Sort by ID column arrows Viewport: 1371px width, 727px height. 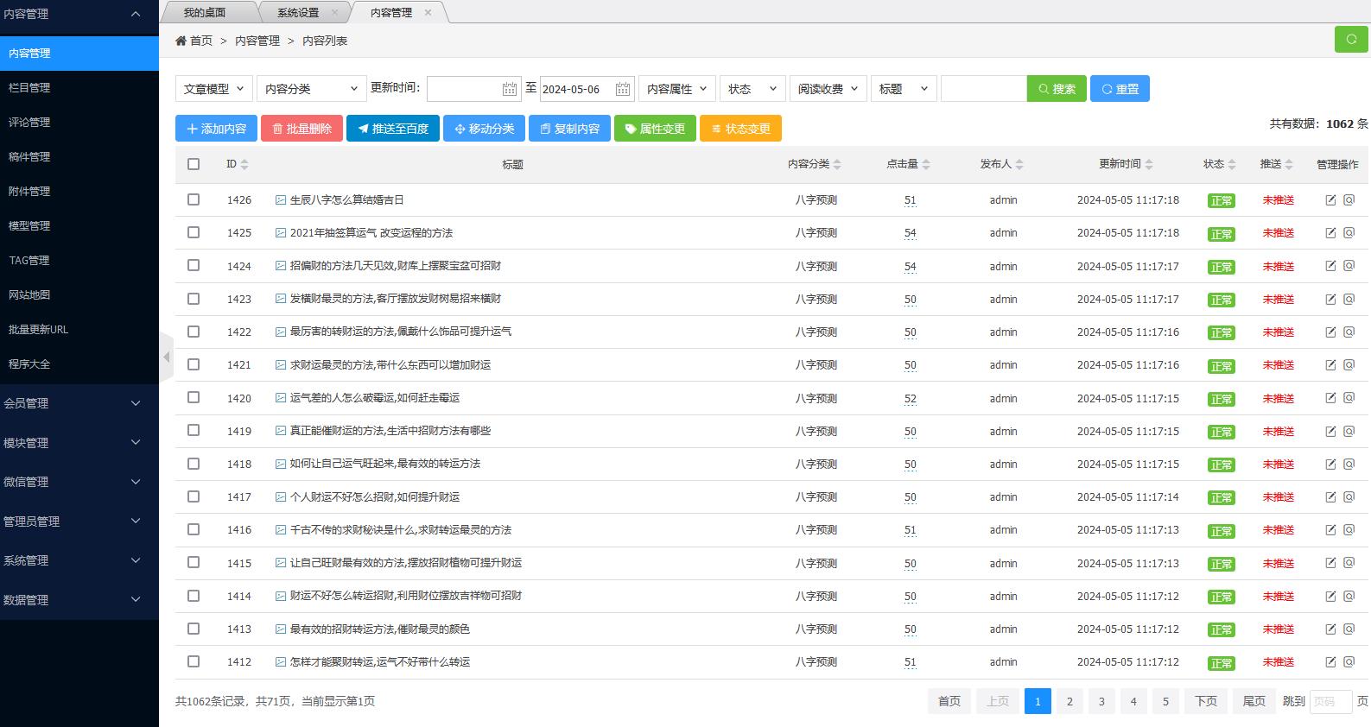(244, 164)
